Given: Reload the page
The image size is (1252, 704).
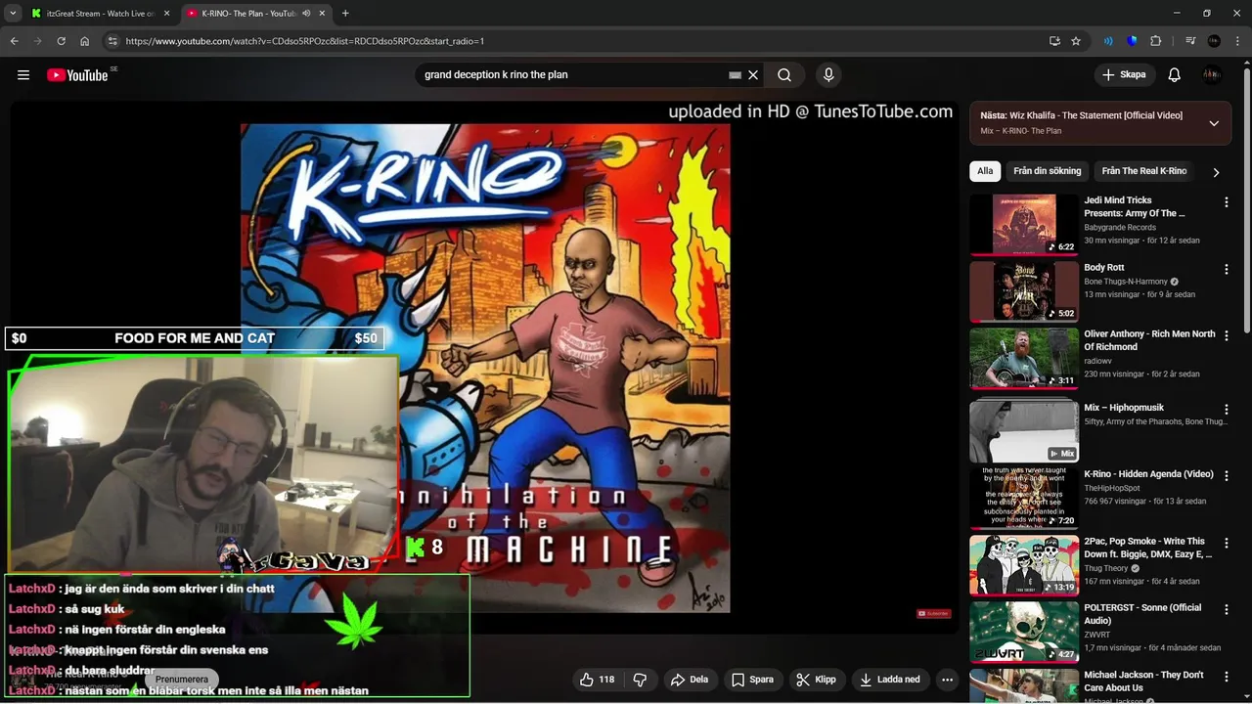Looking at the screenshot, I should pos(61,41).
